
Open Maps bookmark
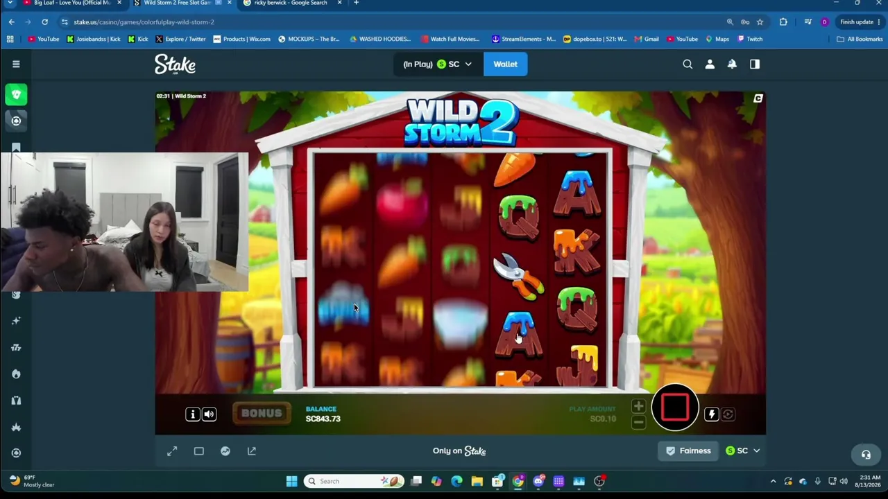tap(717, 40)
